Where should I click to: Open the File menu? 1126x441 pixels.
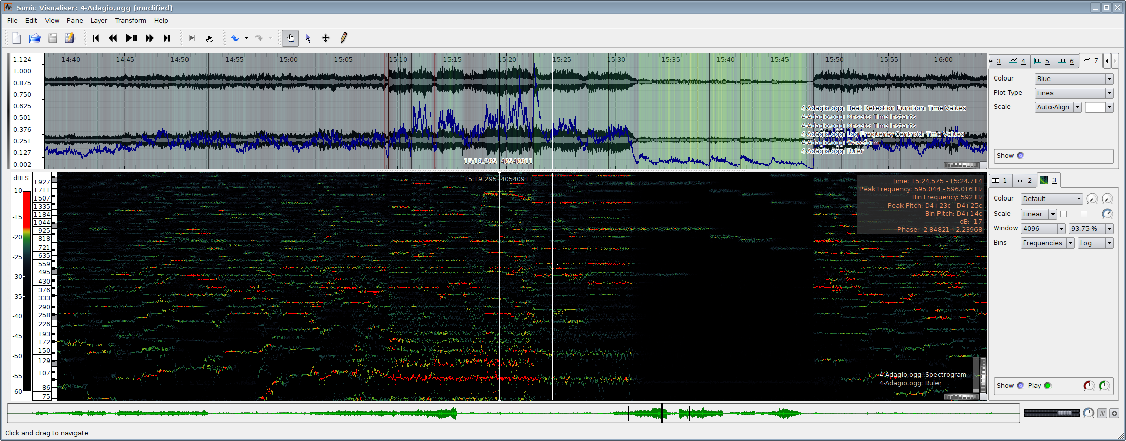click(x=12, y=21)
